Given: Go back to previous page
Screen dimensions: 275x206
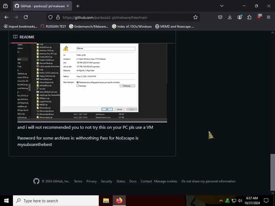Looking at the screenshot, I should [6, 17].
